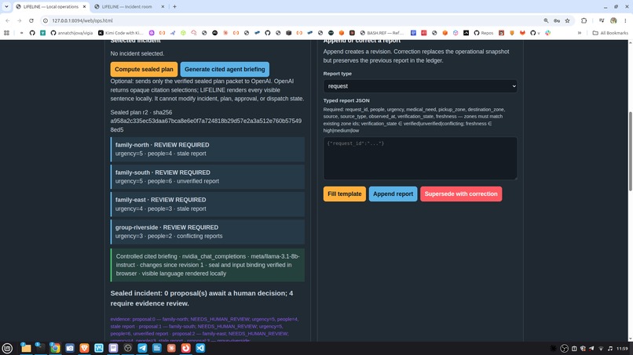633x355 pixels.
Task: Open the media controls toolbar icon
Action: 602,20
